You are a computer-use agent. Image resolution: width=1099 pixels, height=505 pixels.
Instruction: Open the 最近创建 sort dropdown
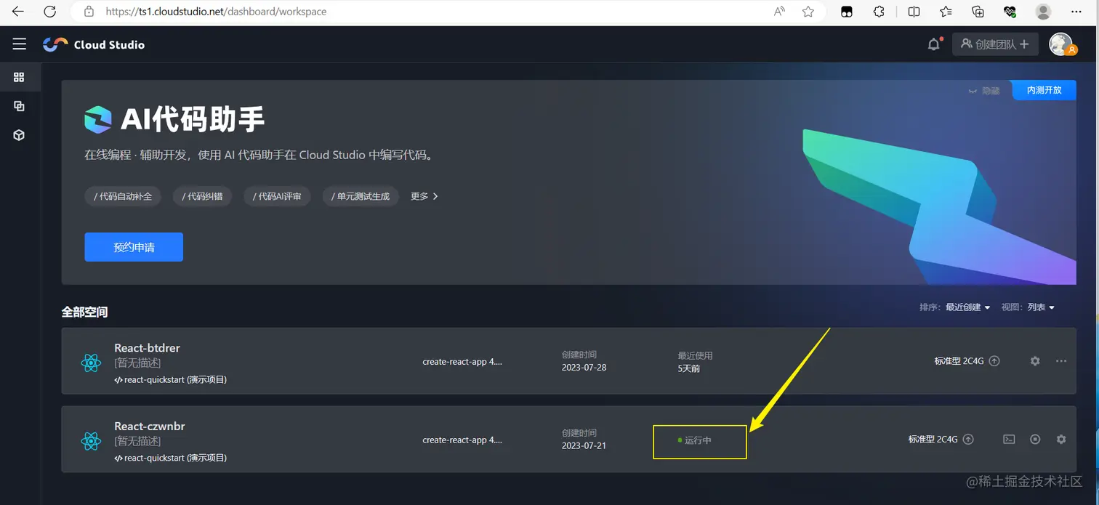coord(967,307)
